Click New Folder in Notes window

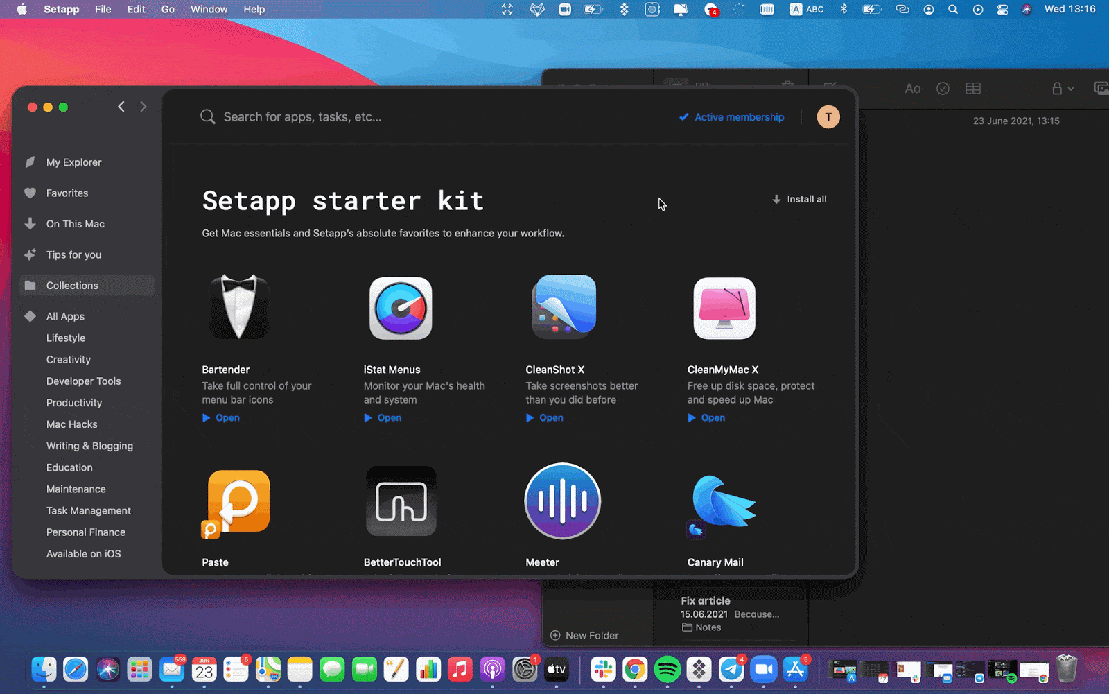tap(584, 635)
